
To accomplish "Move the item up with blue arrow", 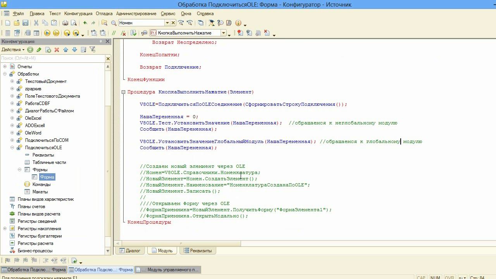I will click(x=65, y=50).
